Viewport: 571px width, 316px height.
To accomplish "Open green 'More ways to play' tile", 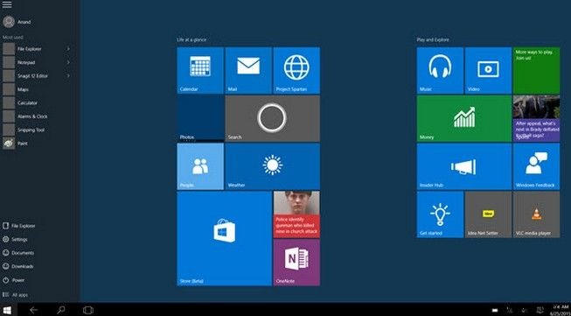I will pos(536,70).
